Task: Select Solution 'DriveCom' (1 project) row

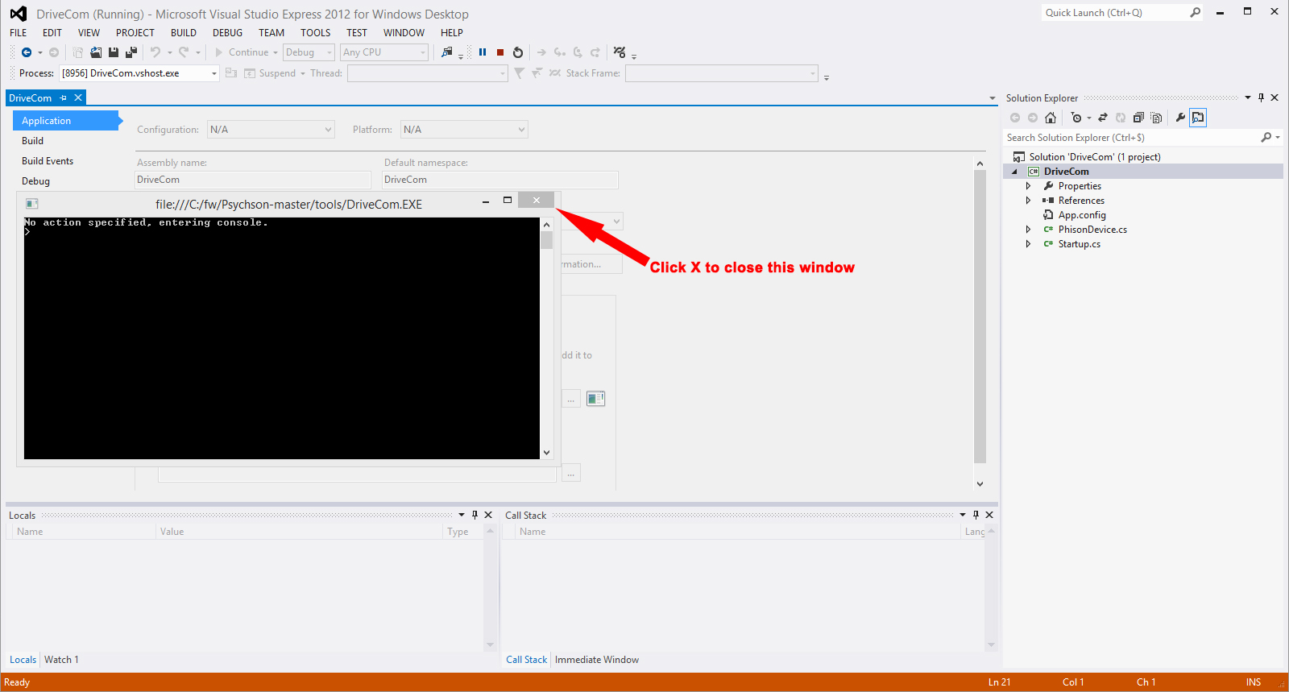Action: 1095,157
